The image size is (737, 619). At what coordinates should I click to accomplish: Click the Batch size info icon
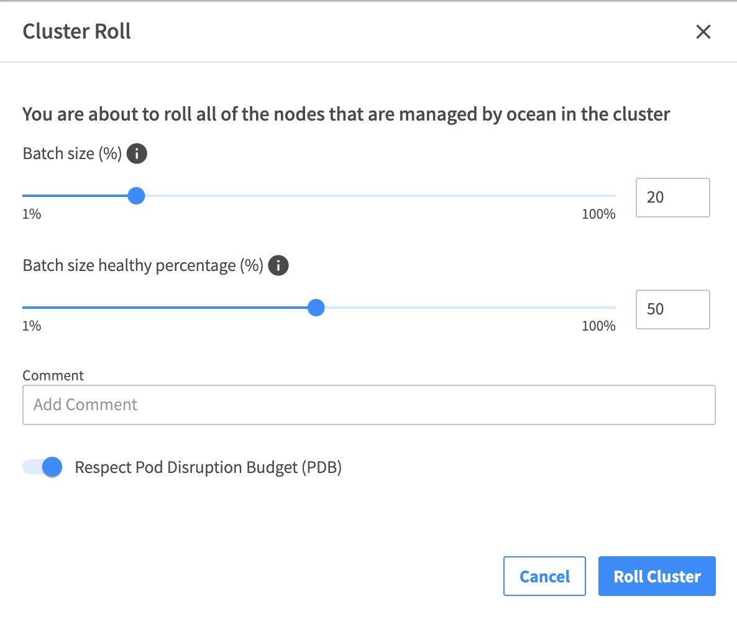coord(137,154)
